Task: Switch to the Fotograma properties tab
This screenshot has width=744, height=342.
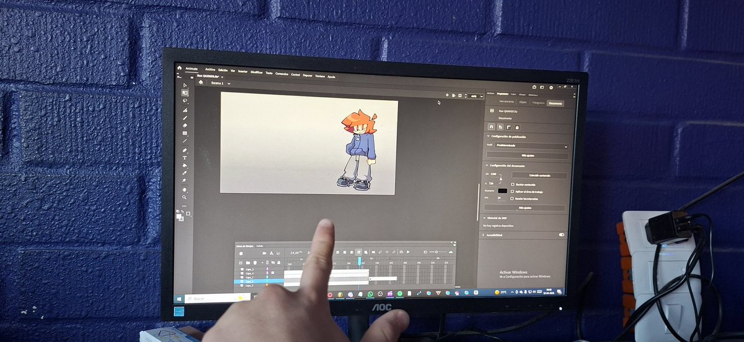Action: (x=539, y=103)
